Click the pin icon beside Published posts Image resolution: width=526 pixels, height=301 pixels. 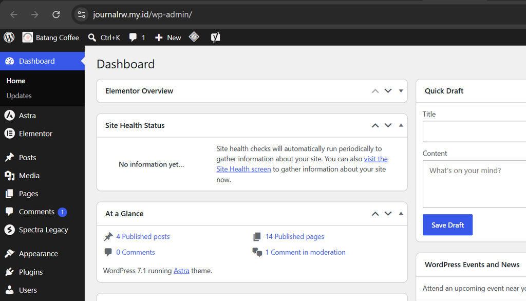108,237
